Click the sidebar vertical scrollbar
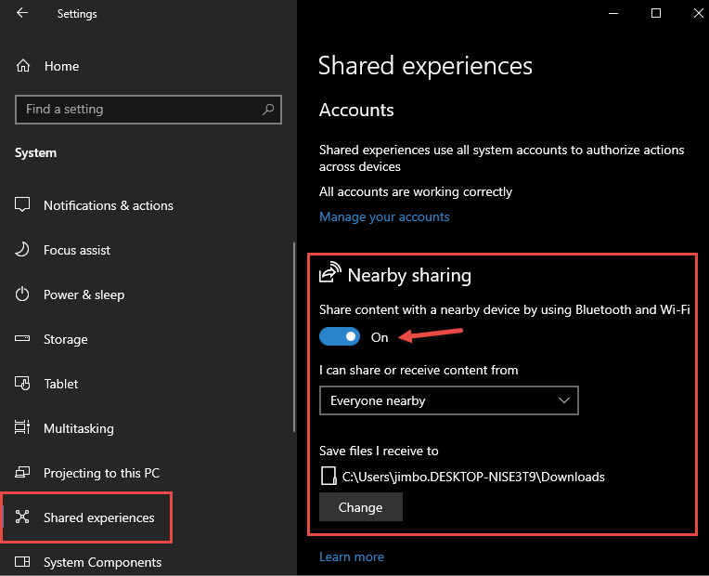This screenshot has width=709, height=576. click(294, 337)
